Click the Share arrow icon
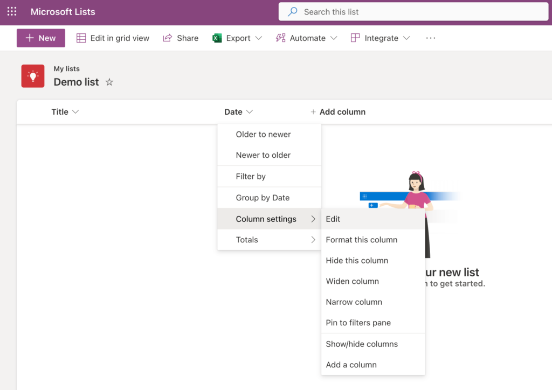The image size is (552, 390). [168, 38]
